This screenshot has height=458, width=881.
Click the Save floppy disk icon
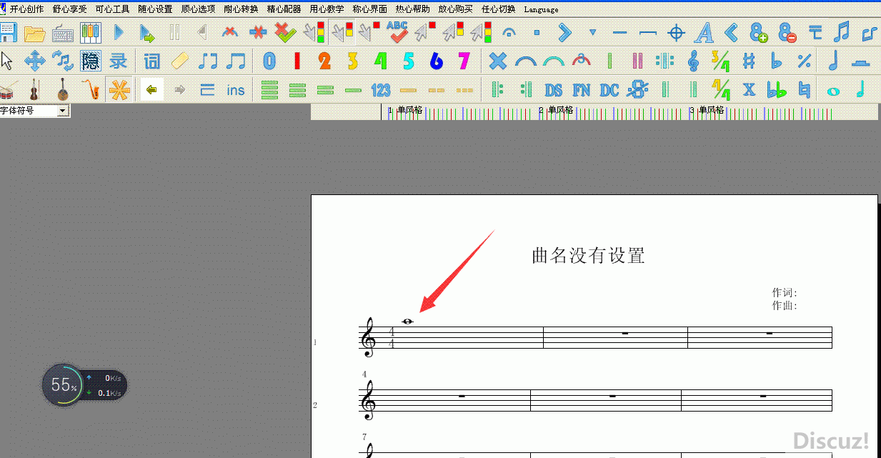point(7,32)
